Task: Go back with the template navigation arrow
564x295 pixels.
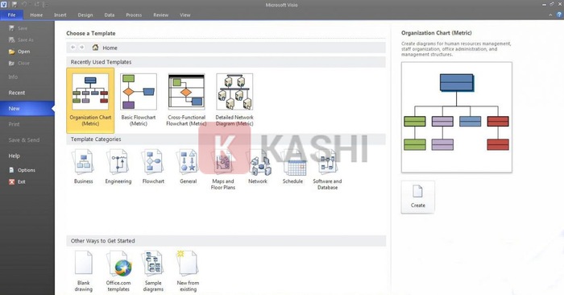Action: click(73, 48)
